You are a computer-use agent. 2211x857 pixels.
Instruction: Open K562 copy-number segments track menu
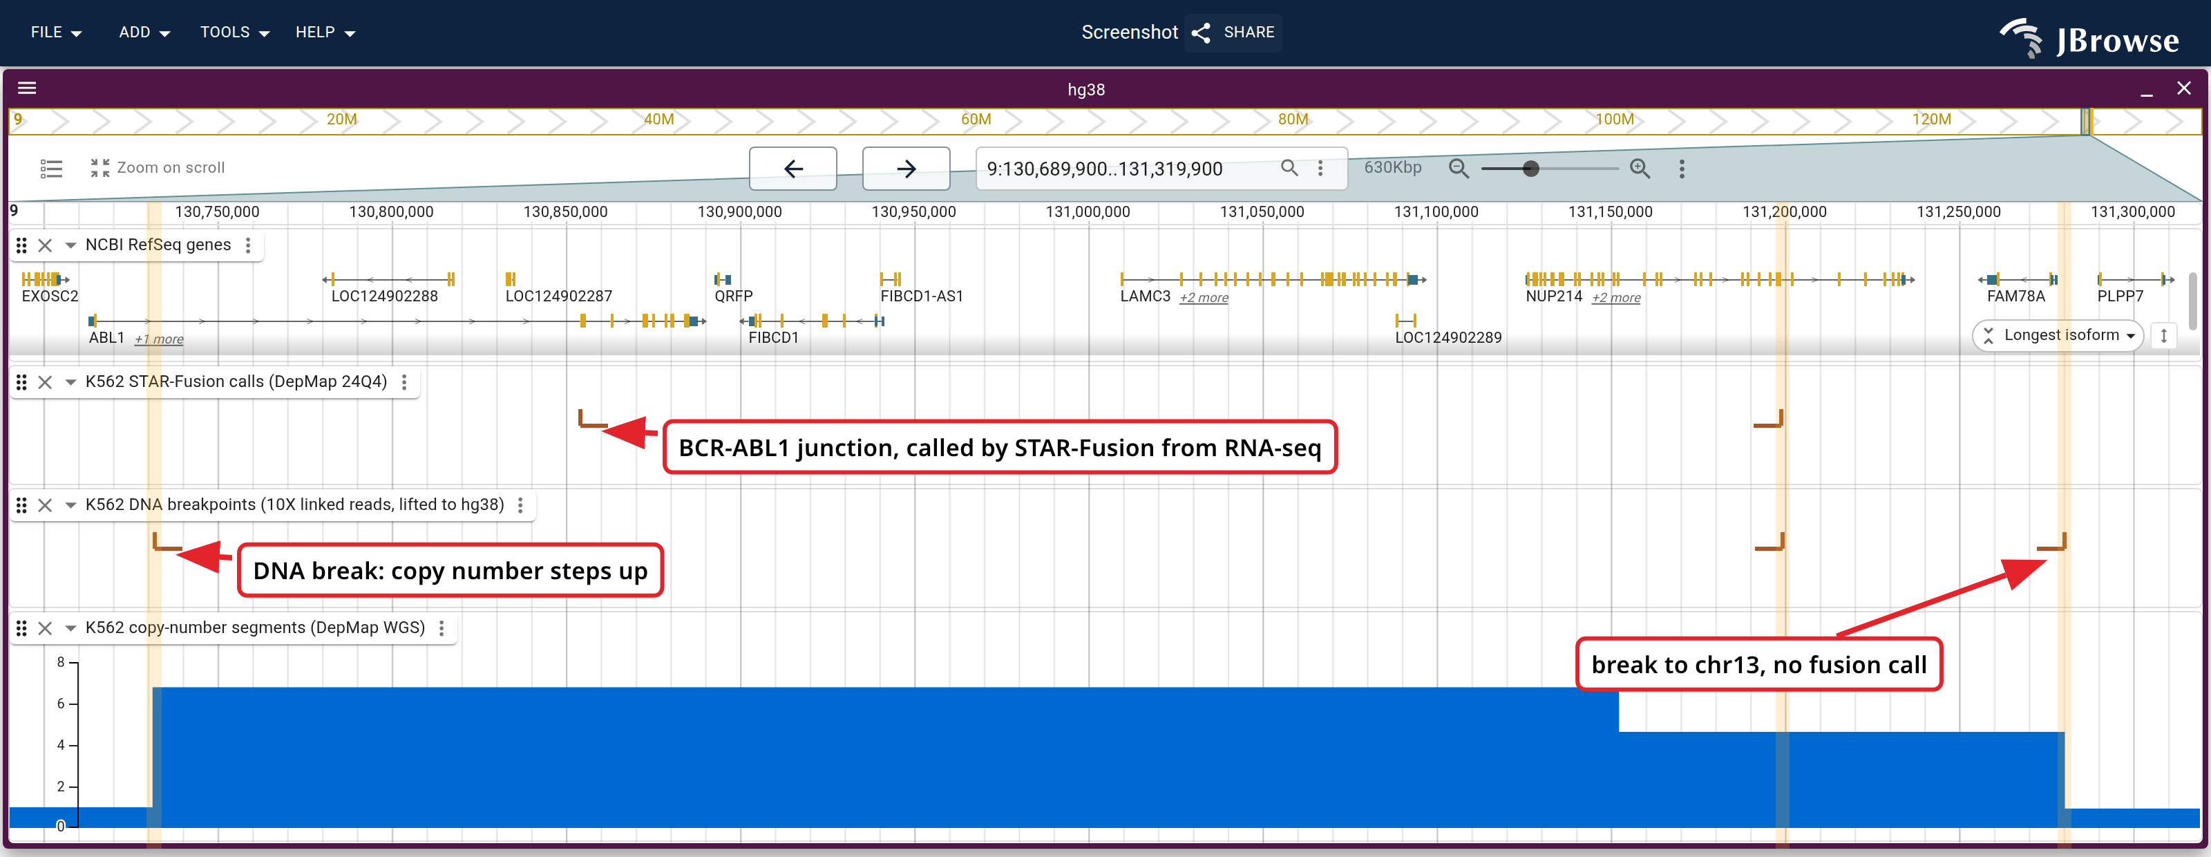point(442,628)
